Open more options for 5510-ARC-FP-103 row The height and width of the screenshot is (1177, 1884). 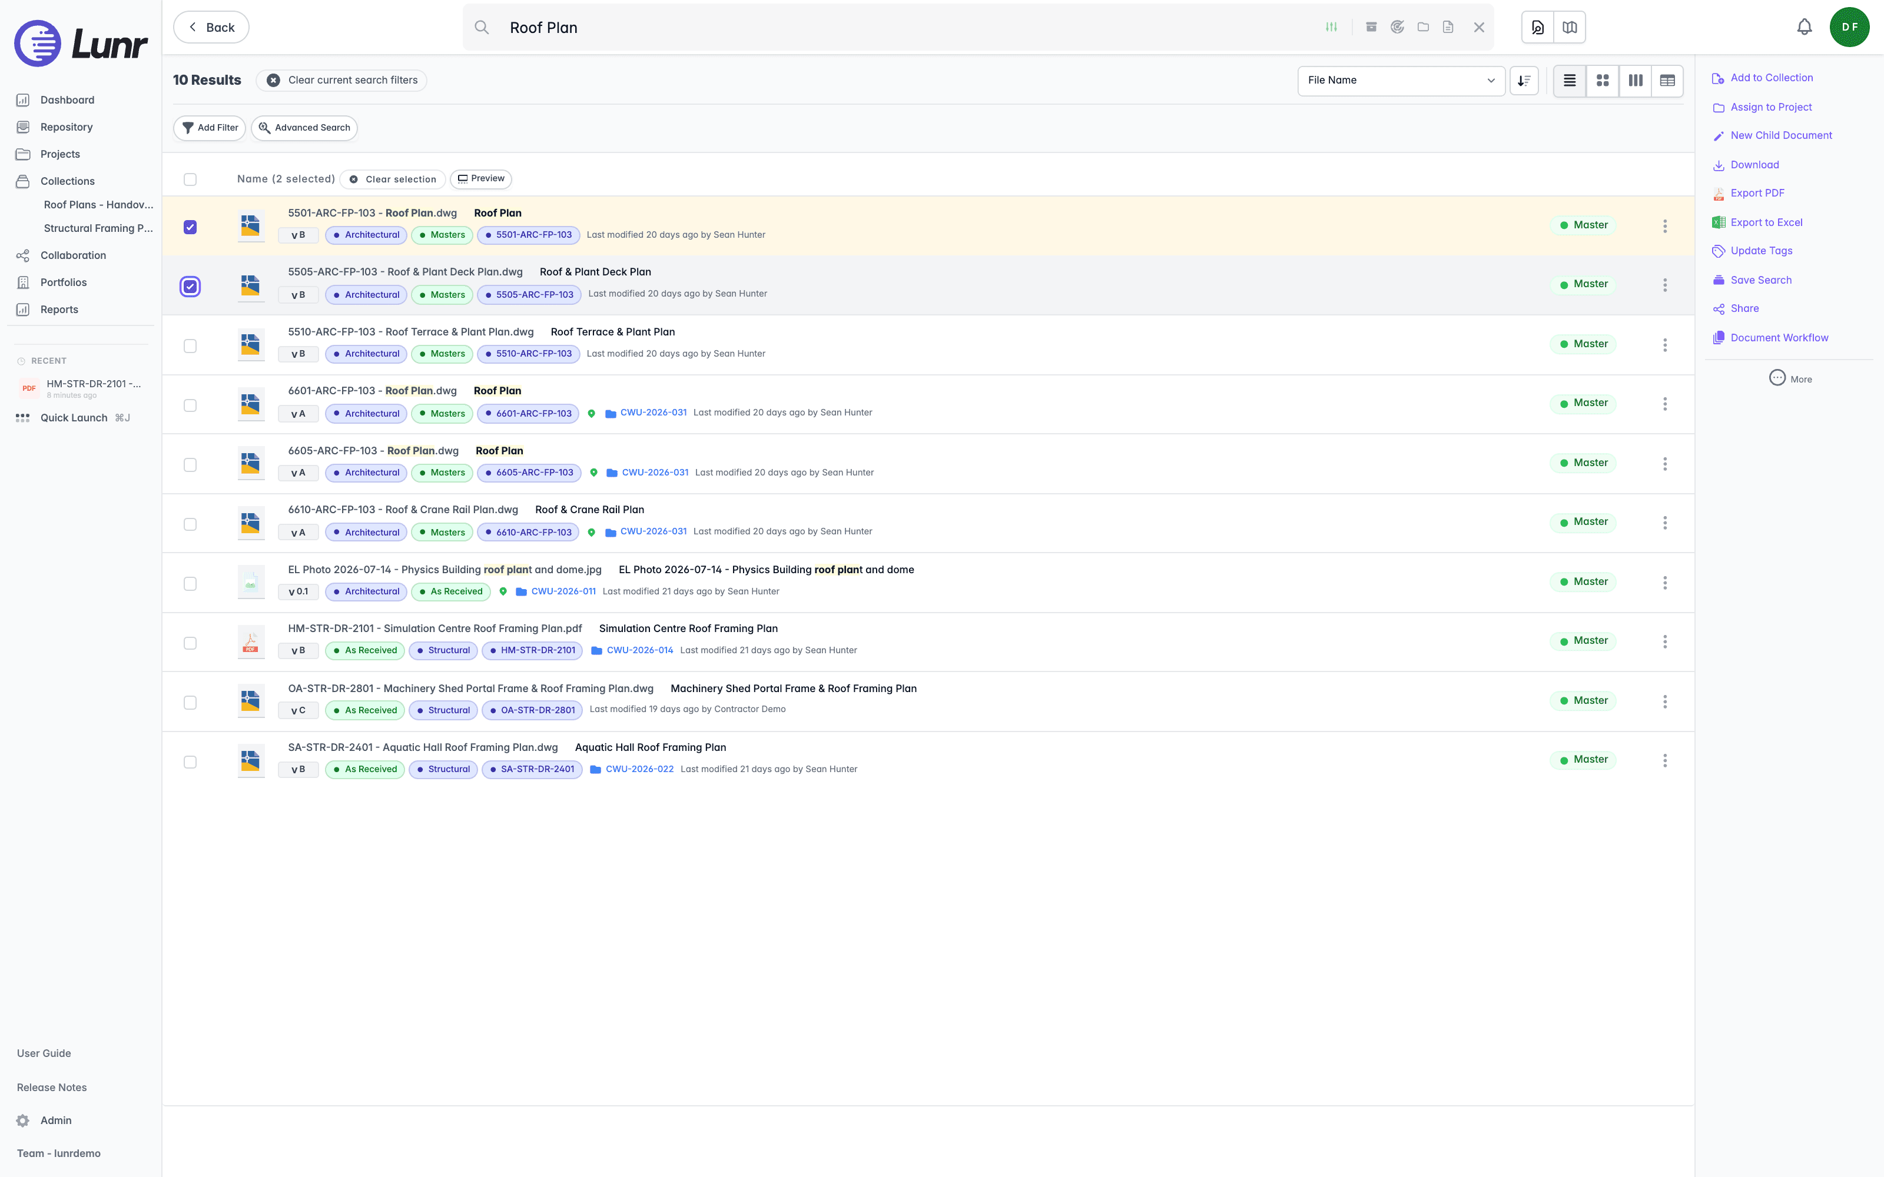[x=1664, y=345]
